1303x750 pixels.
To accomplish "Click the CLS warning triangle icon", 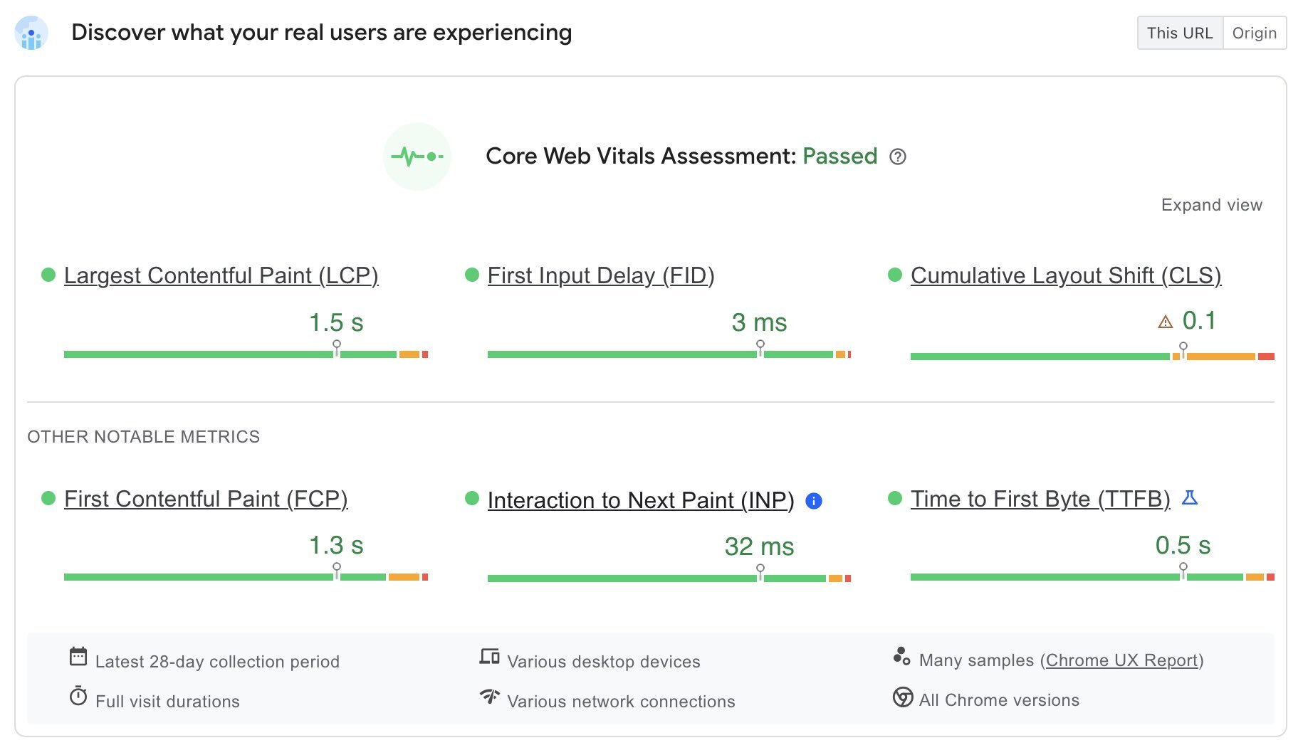I will pos(1166,322).
